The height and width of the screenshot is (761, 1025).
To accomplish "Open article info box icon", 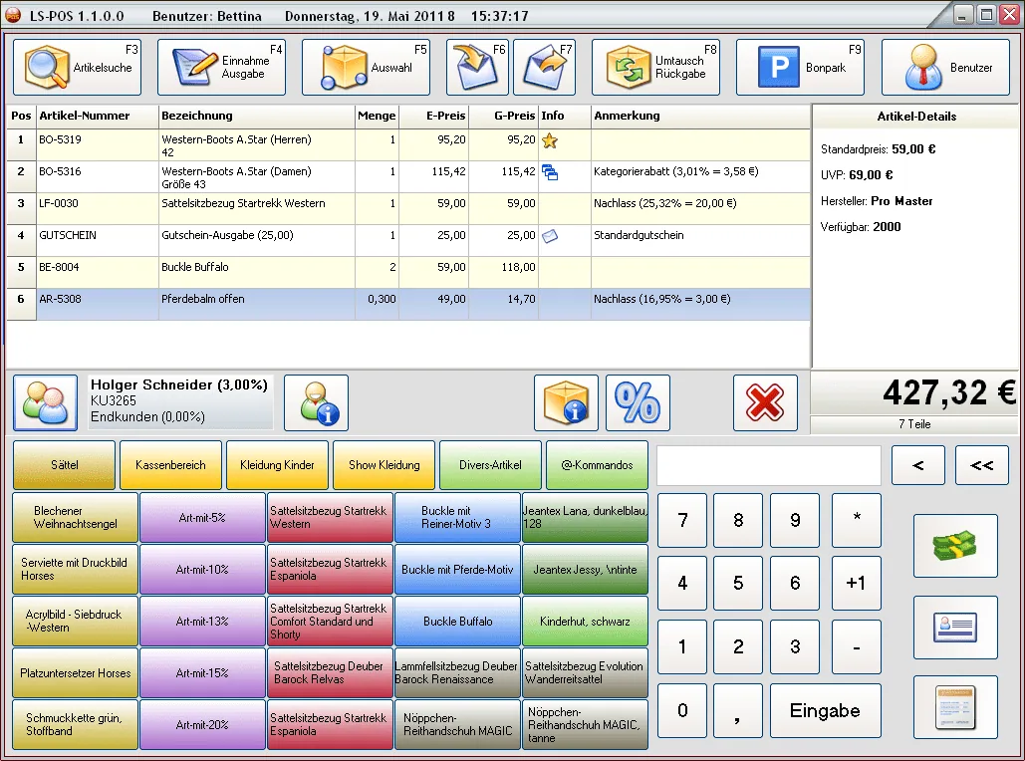I will pyautogui.click(x=566, y=402).
